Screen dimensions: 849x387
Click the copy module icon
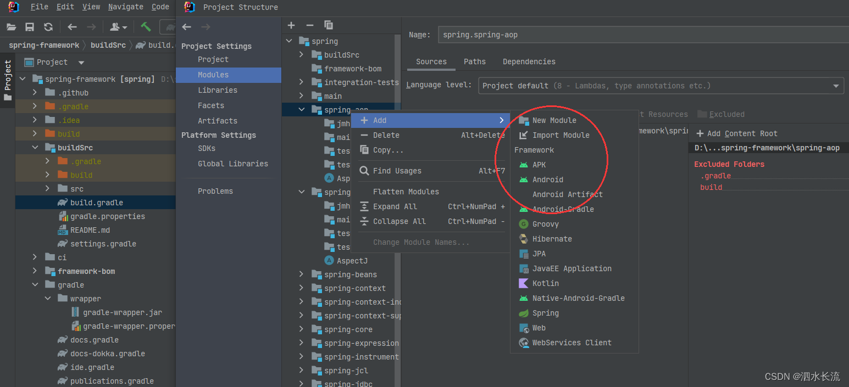[329, 25]
